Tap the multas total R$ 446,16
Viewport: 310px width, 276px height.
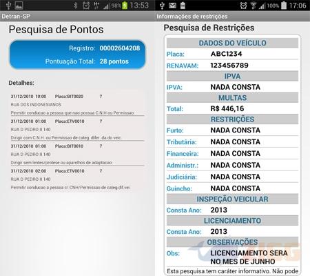pos(227,108)
